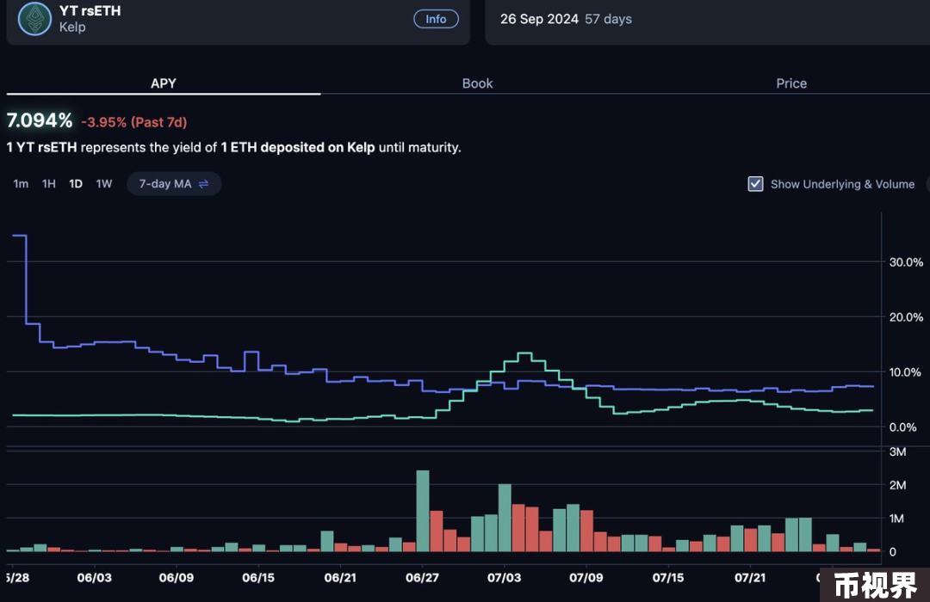Select the 1m chart interval
Image resolution: width=930 pixels, height=602 pixels.
tap(21, 184)
